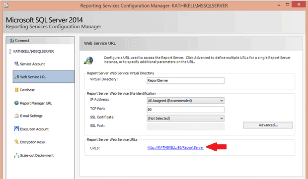
Task: Click the Database icon
Action: (16, 90)
